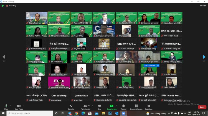Select Khom Thearen video tile
208x116 pixels.
171,83
